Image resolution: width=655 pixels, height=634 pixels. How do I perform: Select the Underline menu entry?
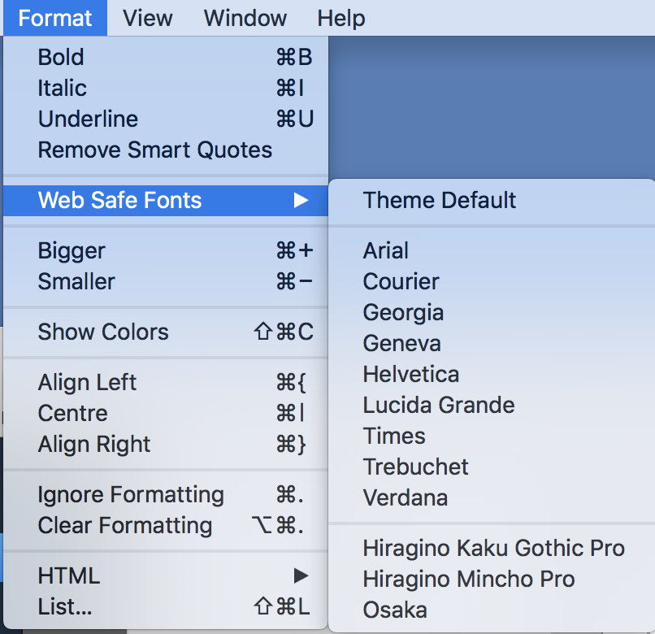coord(166,119)
